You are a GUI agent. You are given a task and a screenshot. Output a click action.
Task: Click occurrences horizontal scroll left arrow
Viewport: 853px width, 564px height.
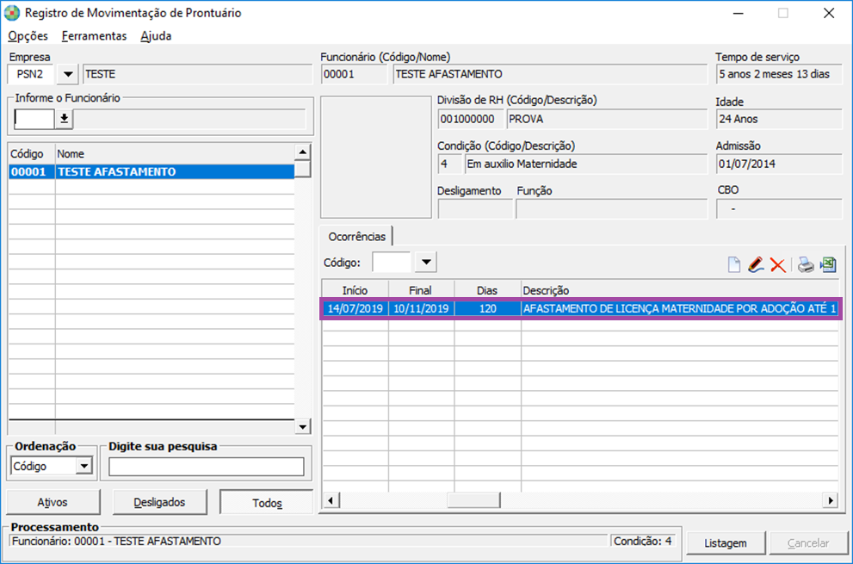[x=331, y=499]
